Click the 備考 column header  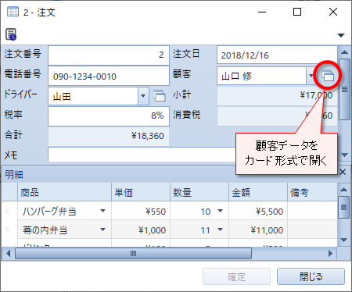312,192
